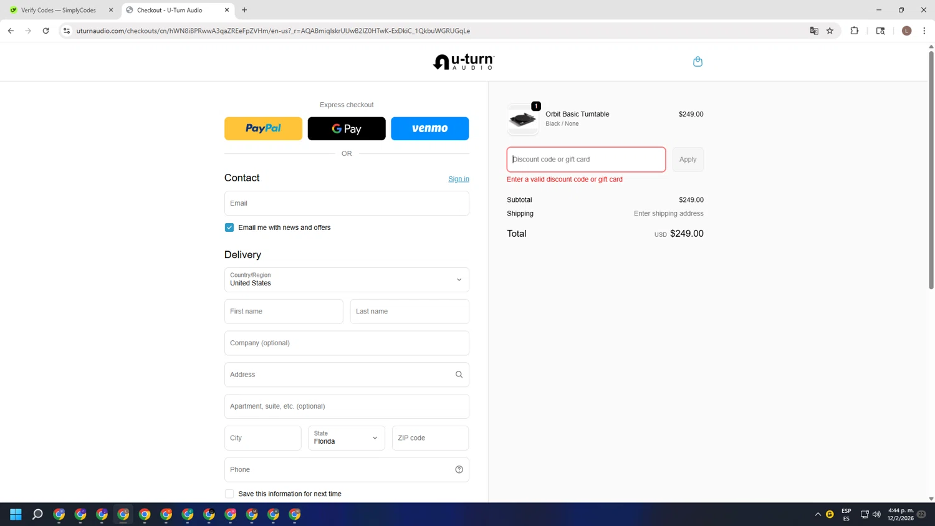Focus the Last name field
935x526 pixels.
(410, 312)
